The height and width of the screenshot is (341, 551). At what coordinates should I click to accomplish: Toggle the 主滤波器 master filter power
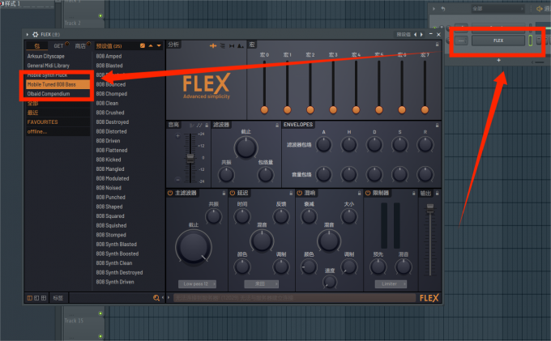tap(170, 193)
